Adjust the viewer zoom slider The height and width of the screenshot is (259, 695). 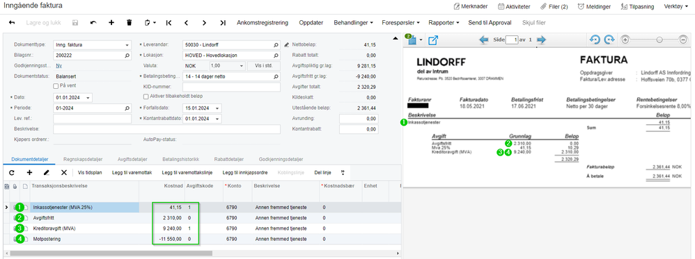pyautogui.click(x=659, y=40)
